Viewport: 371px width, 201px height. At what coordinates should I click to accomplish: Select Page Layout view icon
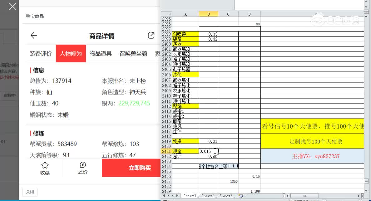299,200
